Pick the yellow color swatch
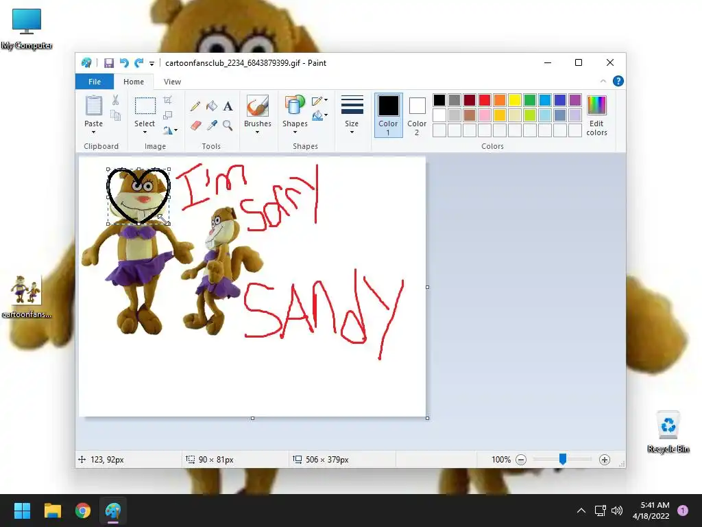The width and height of the screenshot is (702, 527). coord(515,100)
